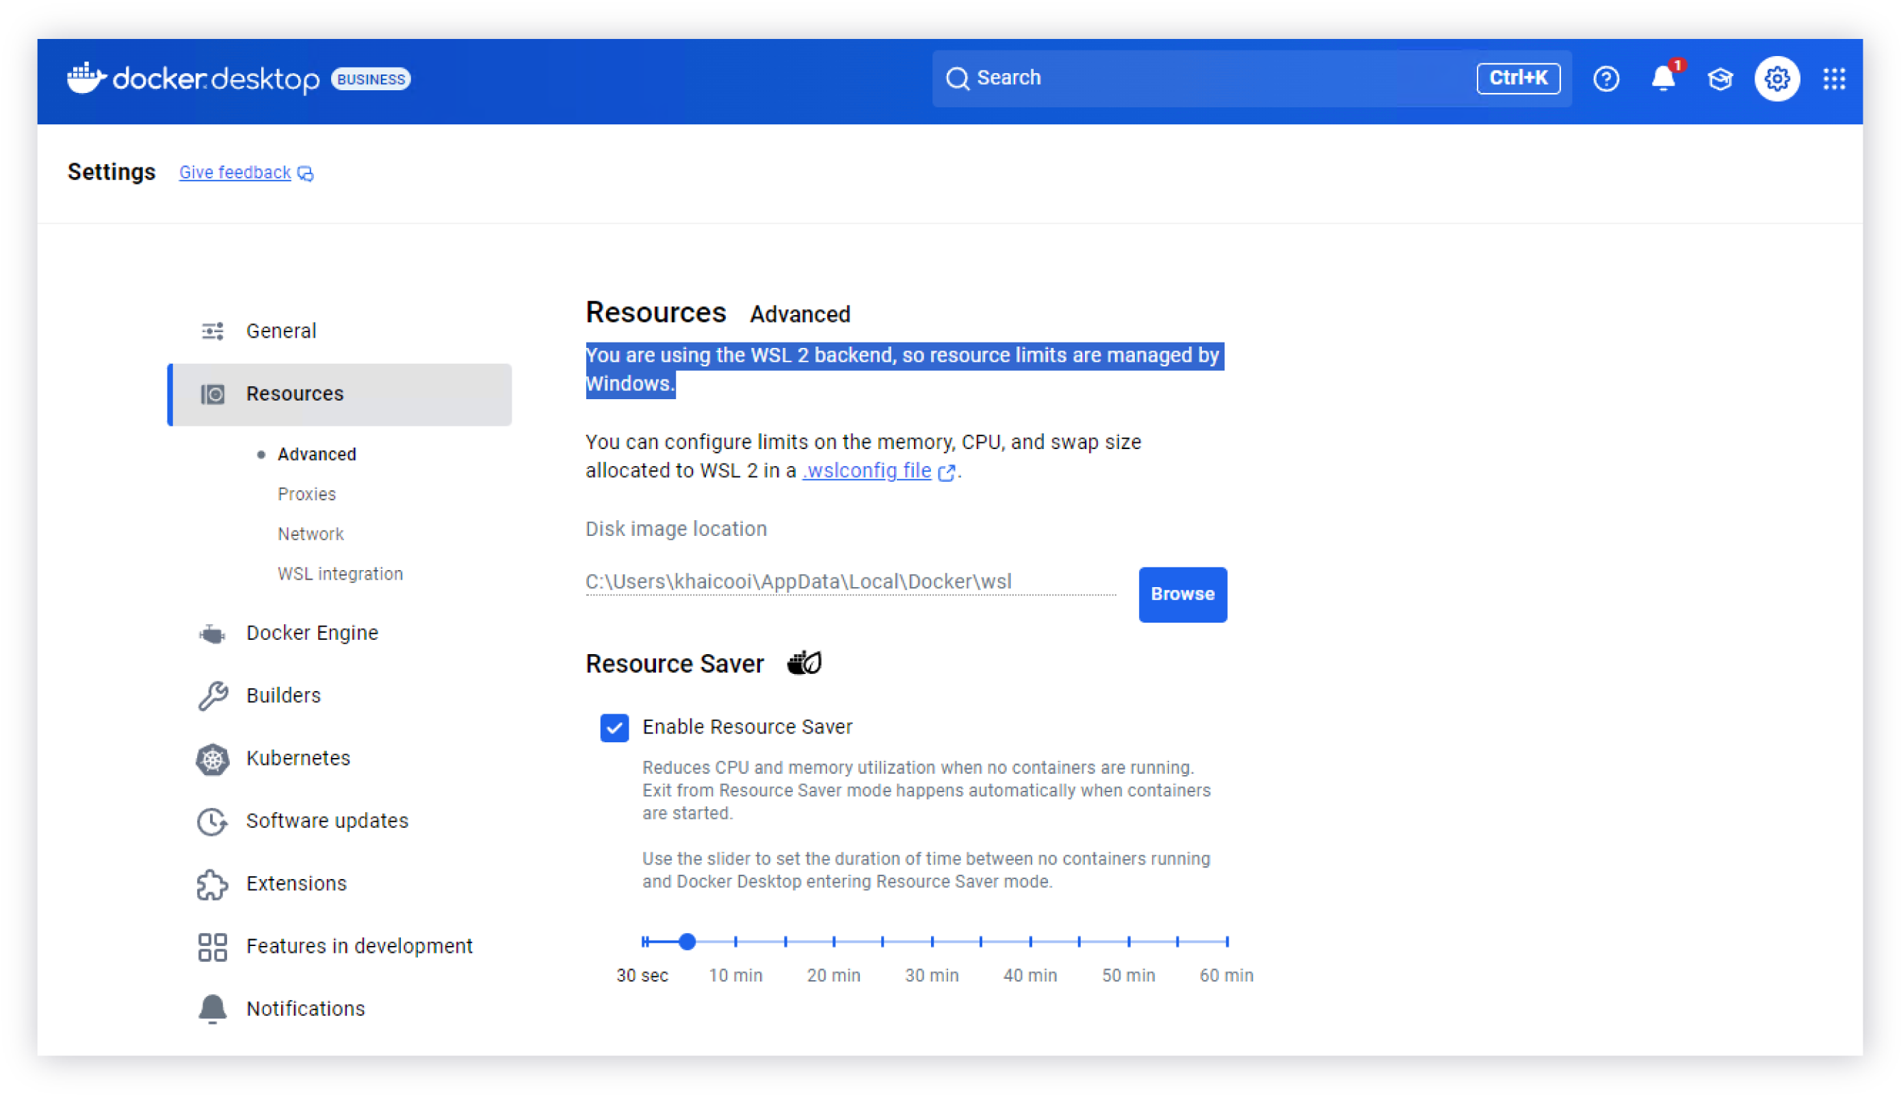Click the search magnifier icon
The image size is (1901, 1095).
(956, 78)
